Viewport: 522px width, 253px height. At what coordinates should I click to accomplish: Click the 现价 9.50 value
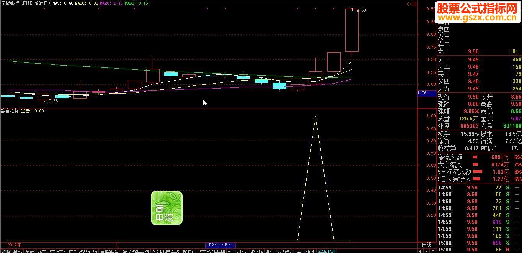coord(473,97)
